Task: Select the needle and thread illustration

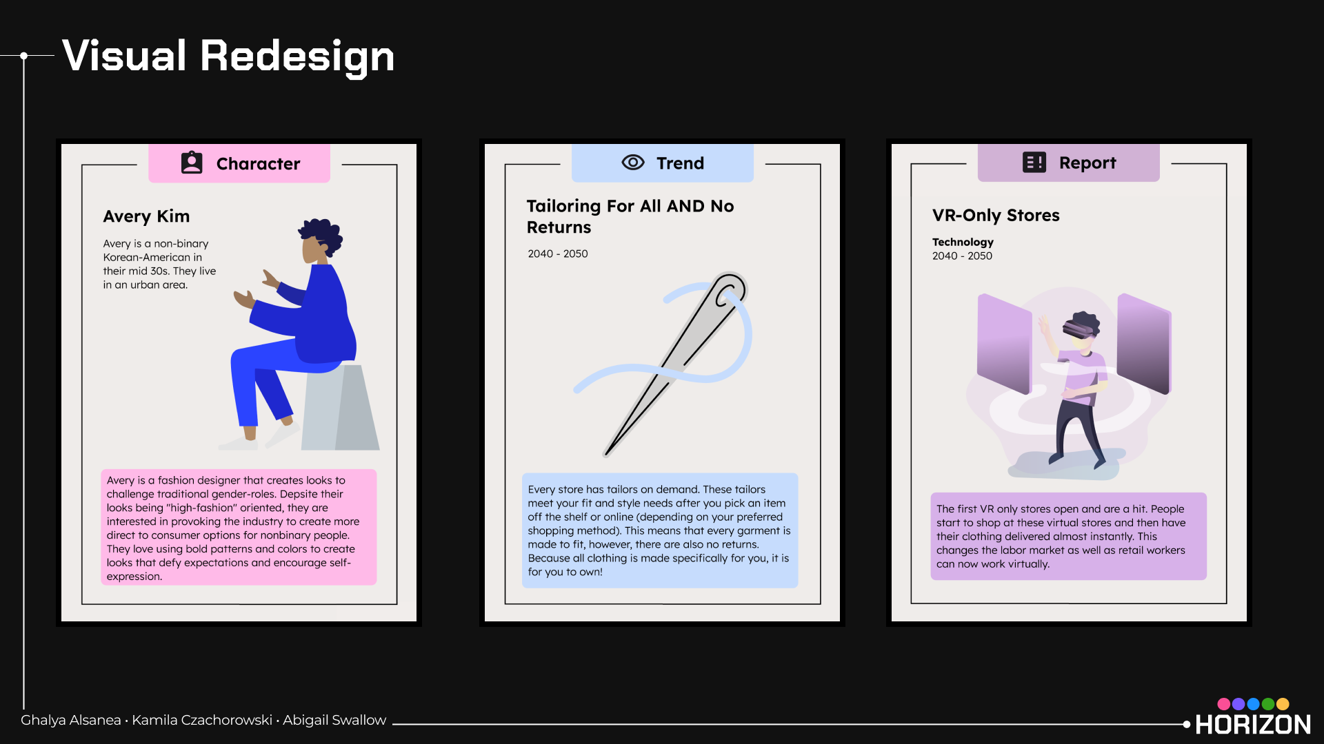Action: click(x=663, y=364)
